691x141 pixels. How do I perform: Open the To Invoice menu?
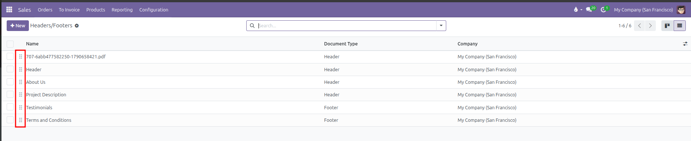point(69,10)
